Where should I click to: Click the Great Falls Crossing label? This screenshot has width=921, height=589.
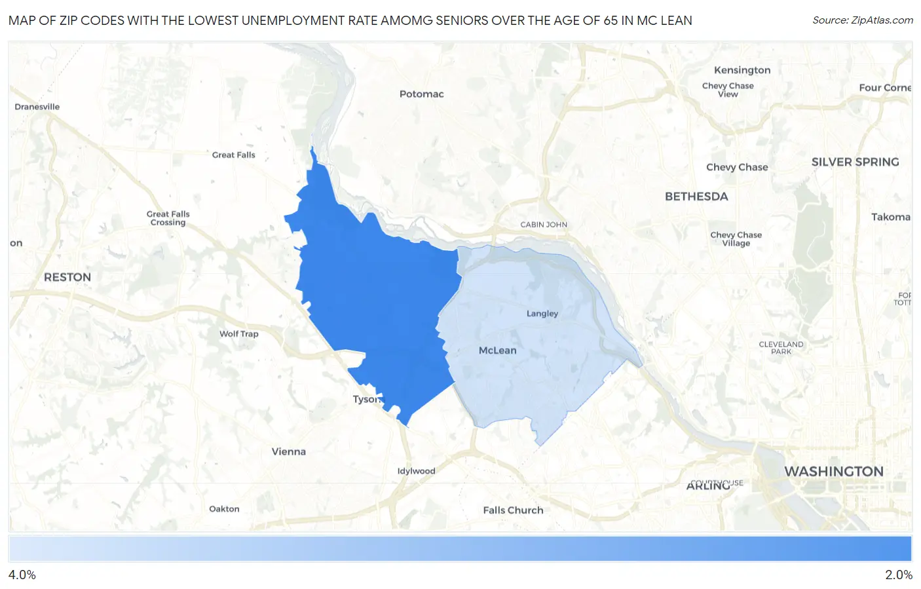(168, 218)
